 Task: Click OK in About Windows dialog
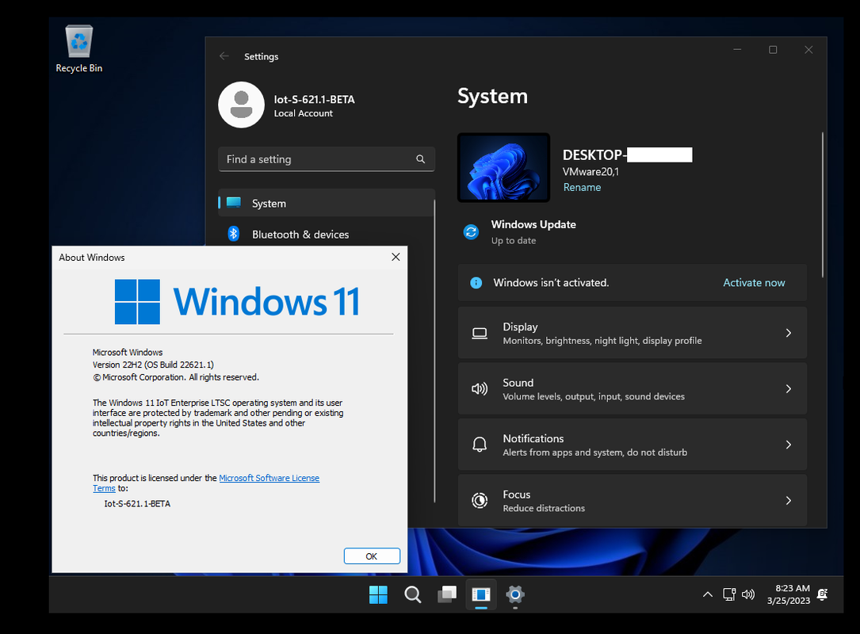pos(372,556)
